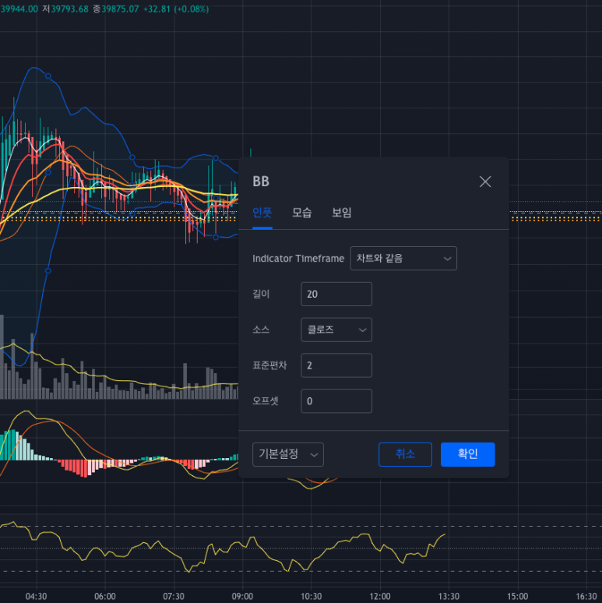Click the 13:30 time axis label
Viewport: 602px width, 603px height.
tap(449, 597)
